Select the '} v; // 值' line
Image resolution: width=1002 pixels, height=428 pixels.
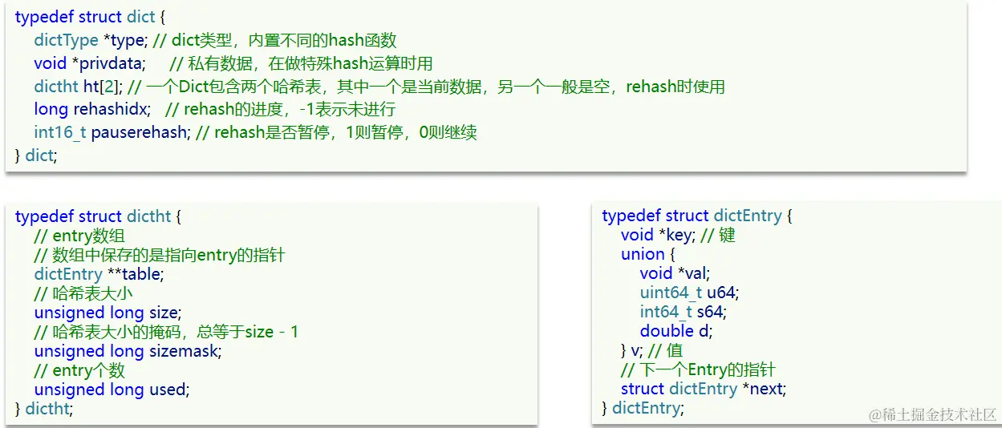[x=652, y=350]
